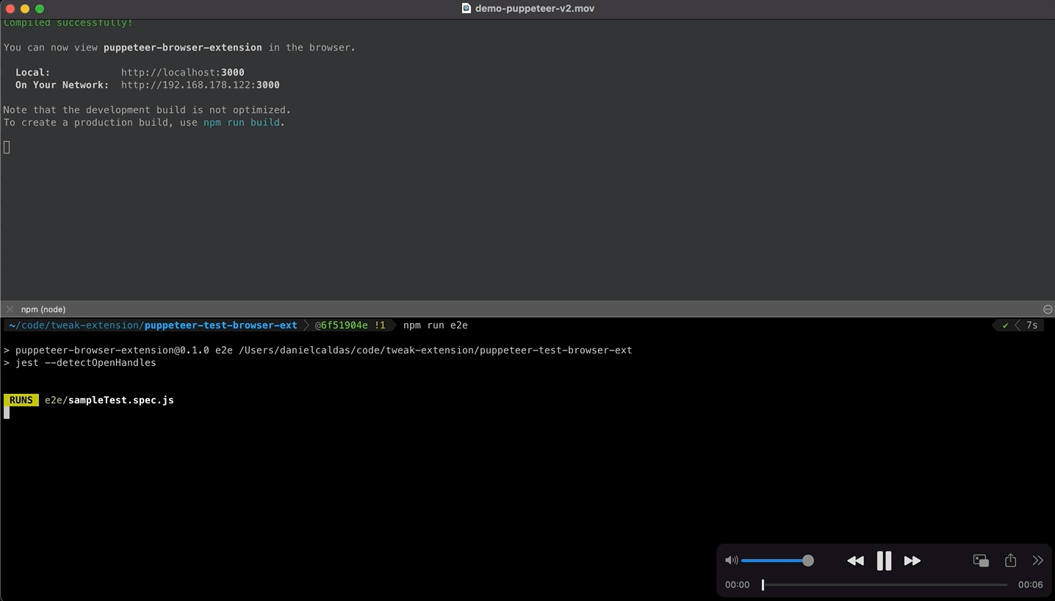
Task: Click the volume slider knob
Action: point(808,561)
